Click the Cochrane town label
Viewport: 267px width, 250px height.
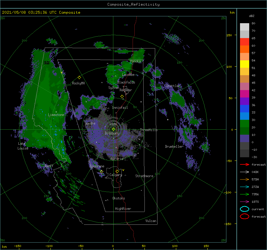97,166
